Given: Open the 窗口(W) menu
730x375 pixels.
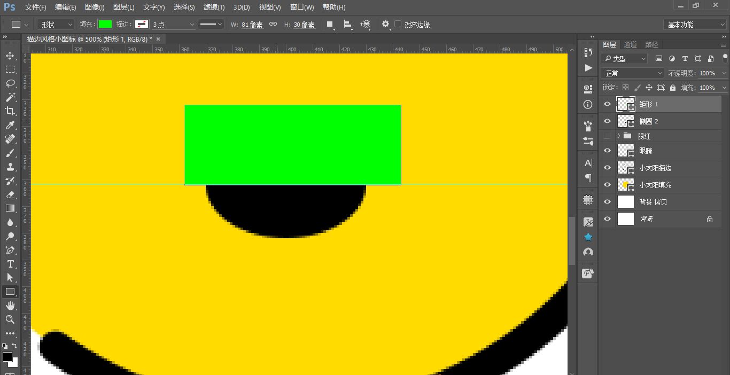Looking at the screenshot, I should (x=302, y=7).
